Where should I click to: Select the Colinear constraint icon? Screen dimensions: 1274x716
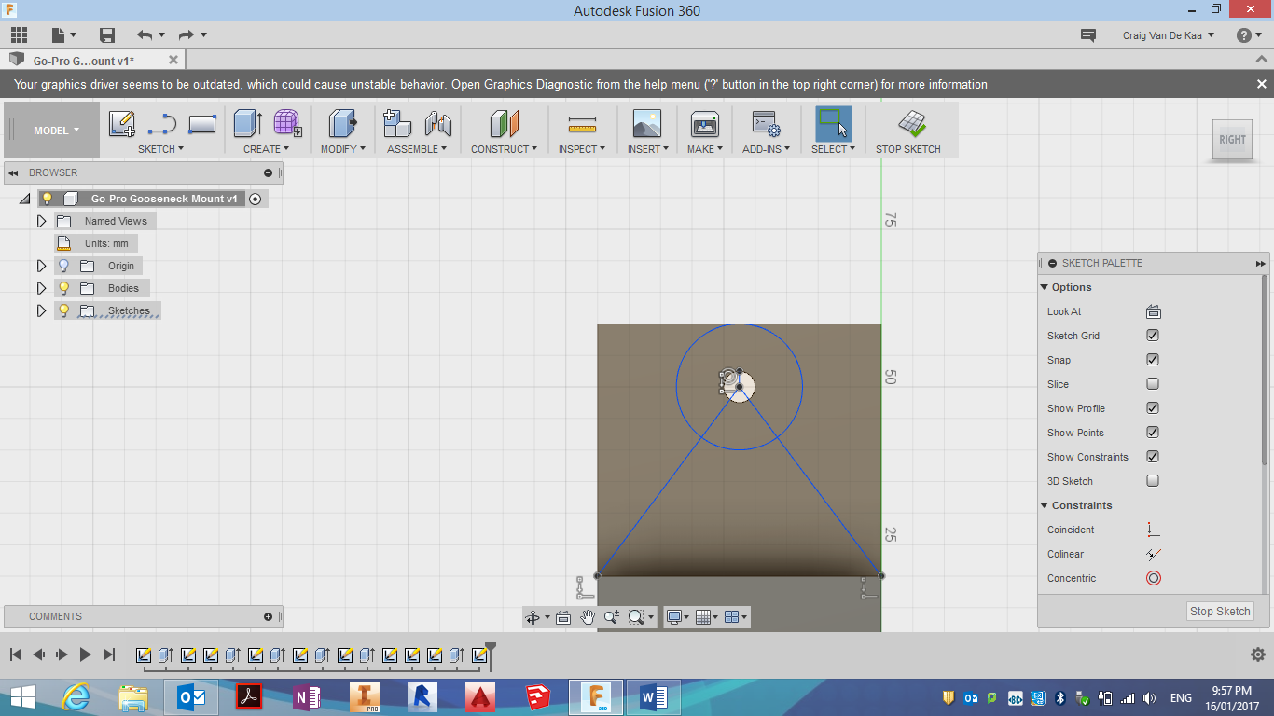(1154, 554)
